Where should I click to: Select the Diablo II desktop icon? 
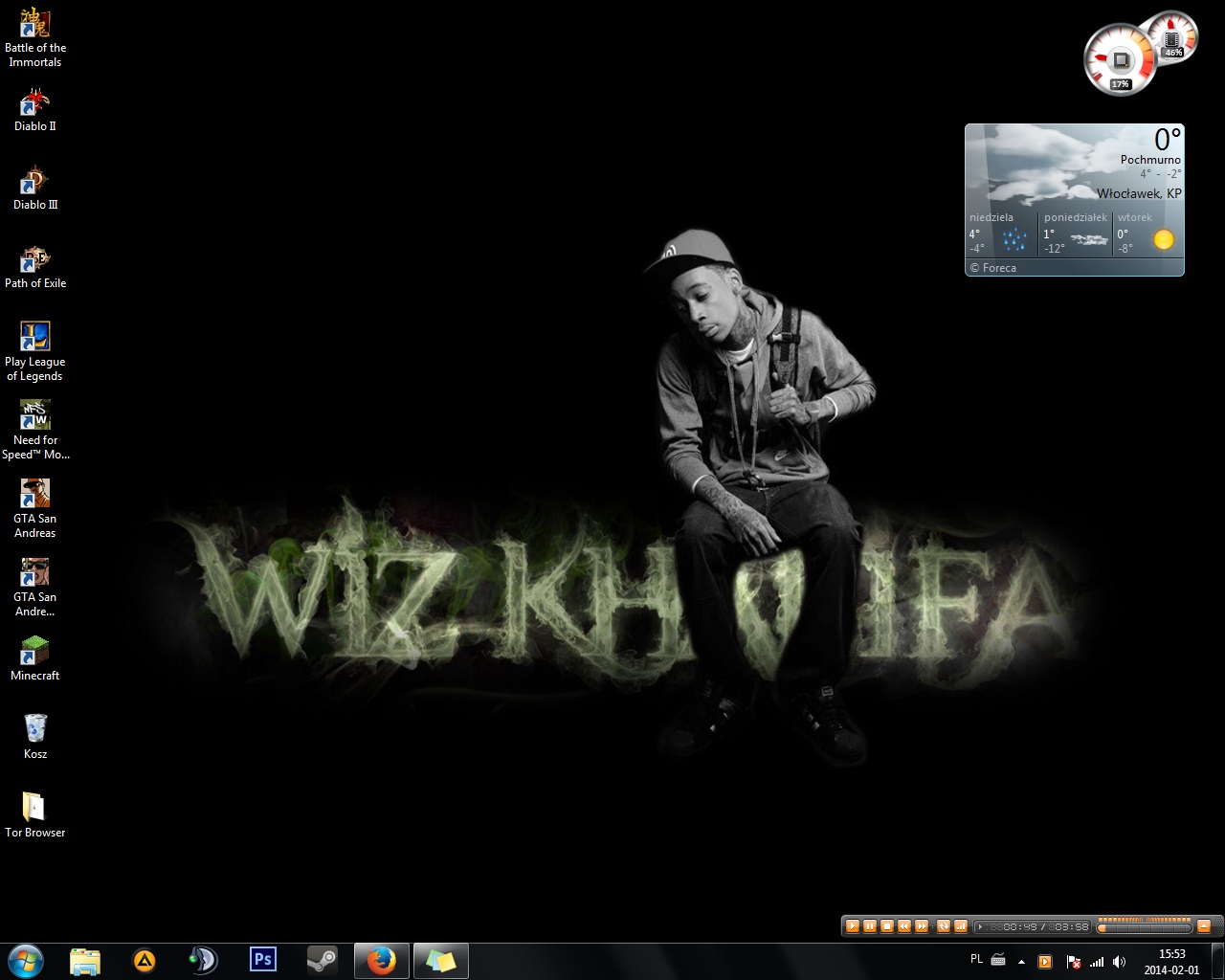[35, 111]
